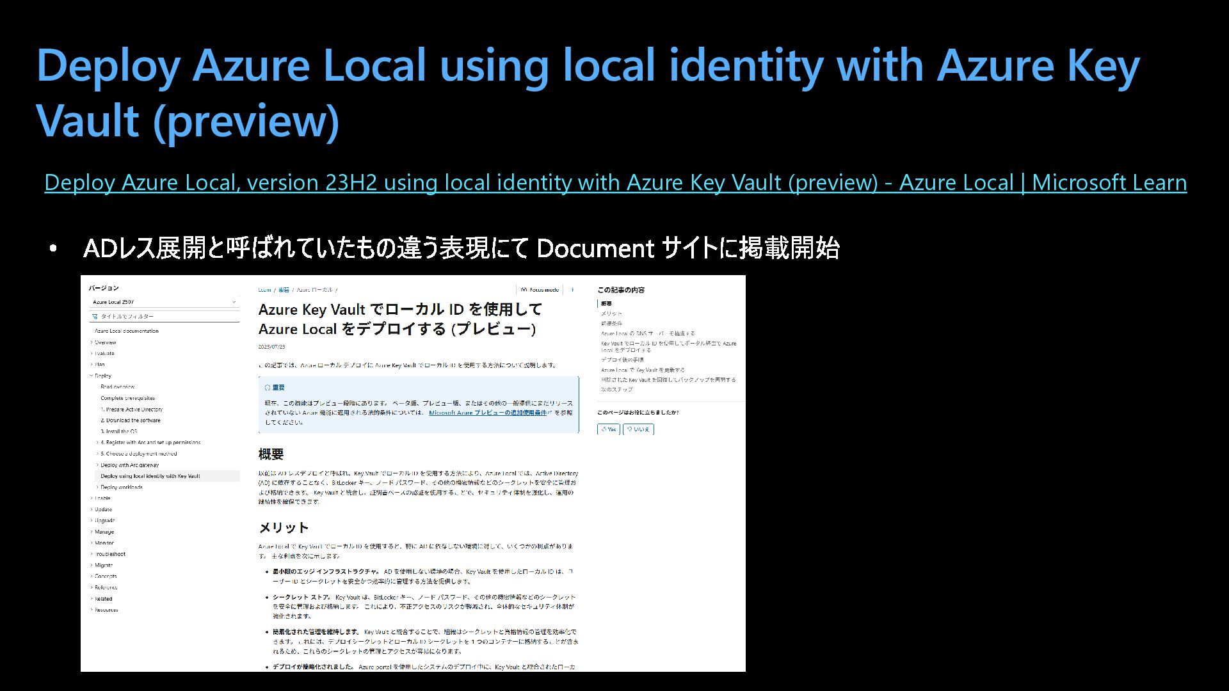Jump to 次のステップ in article contents
Image resolution: width=1229 pixels, height=691 pixels.
click(x=617, y=389)
